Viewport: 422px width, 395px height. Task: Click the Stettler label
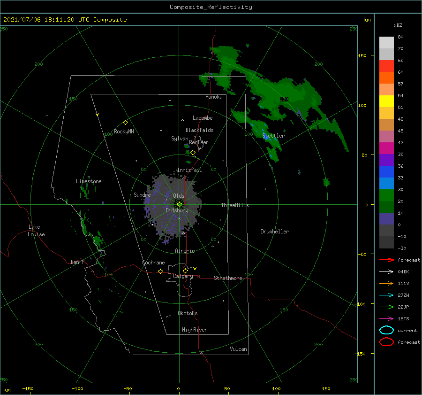pos(273,136)
